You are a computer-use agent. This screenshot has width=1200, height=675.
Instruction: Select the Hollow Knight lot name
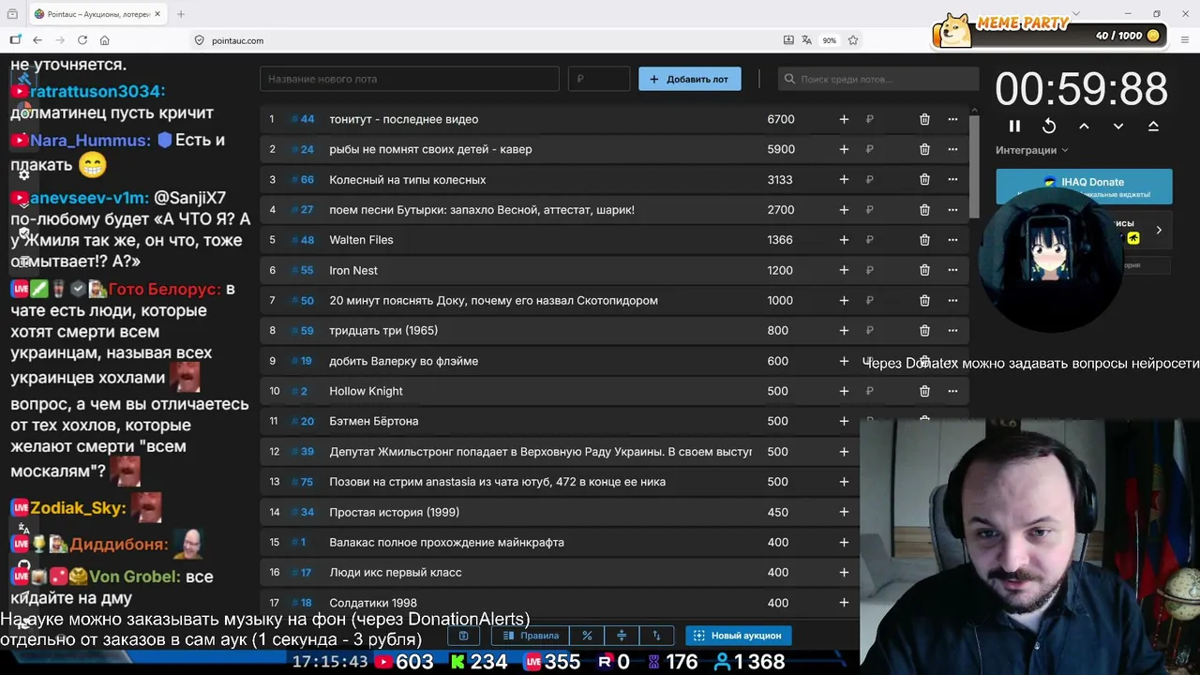366,391
